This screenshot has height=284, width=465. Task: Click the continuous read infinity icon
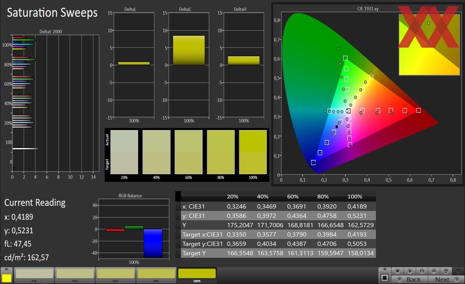coord(434,271)
